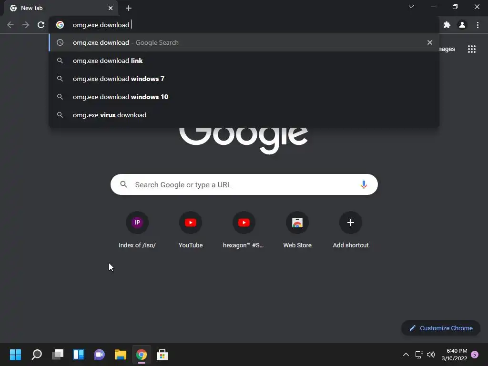Show hidden system tray icons
This screenshot has width=488, height=366.
(406, 355)
